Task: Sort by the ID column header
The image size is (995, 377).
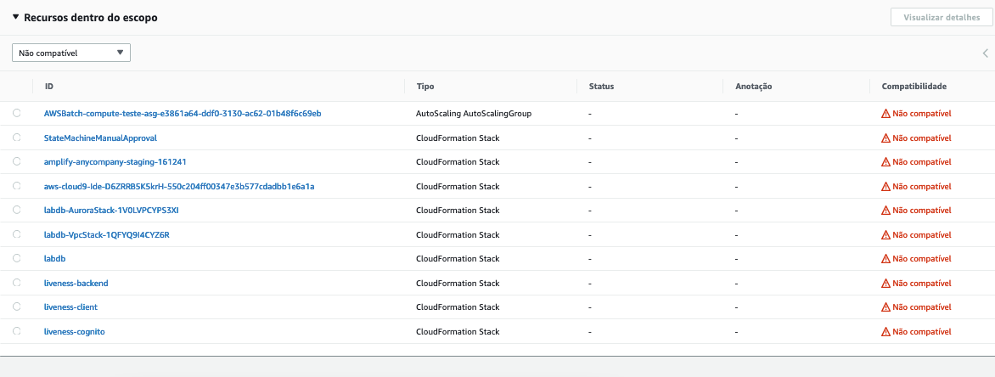Action: (x=49, y=86)
